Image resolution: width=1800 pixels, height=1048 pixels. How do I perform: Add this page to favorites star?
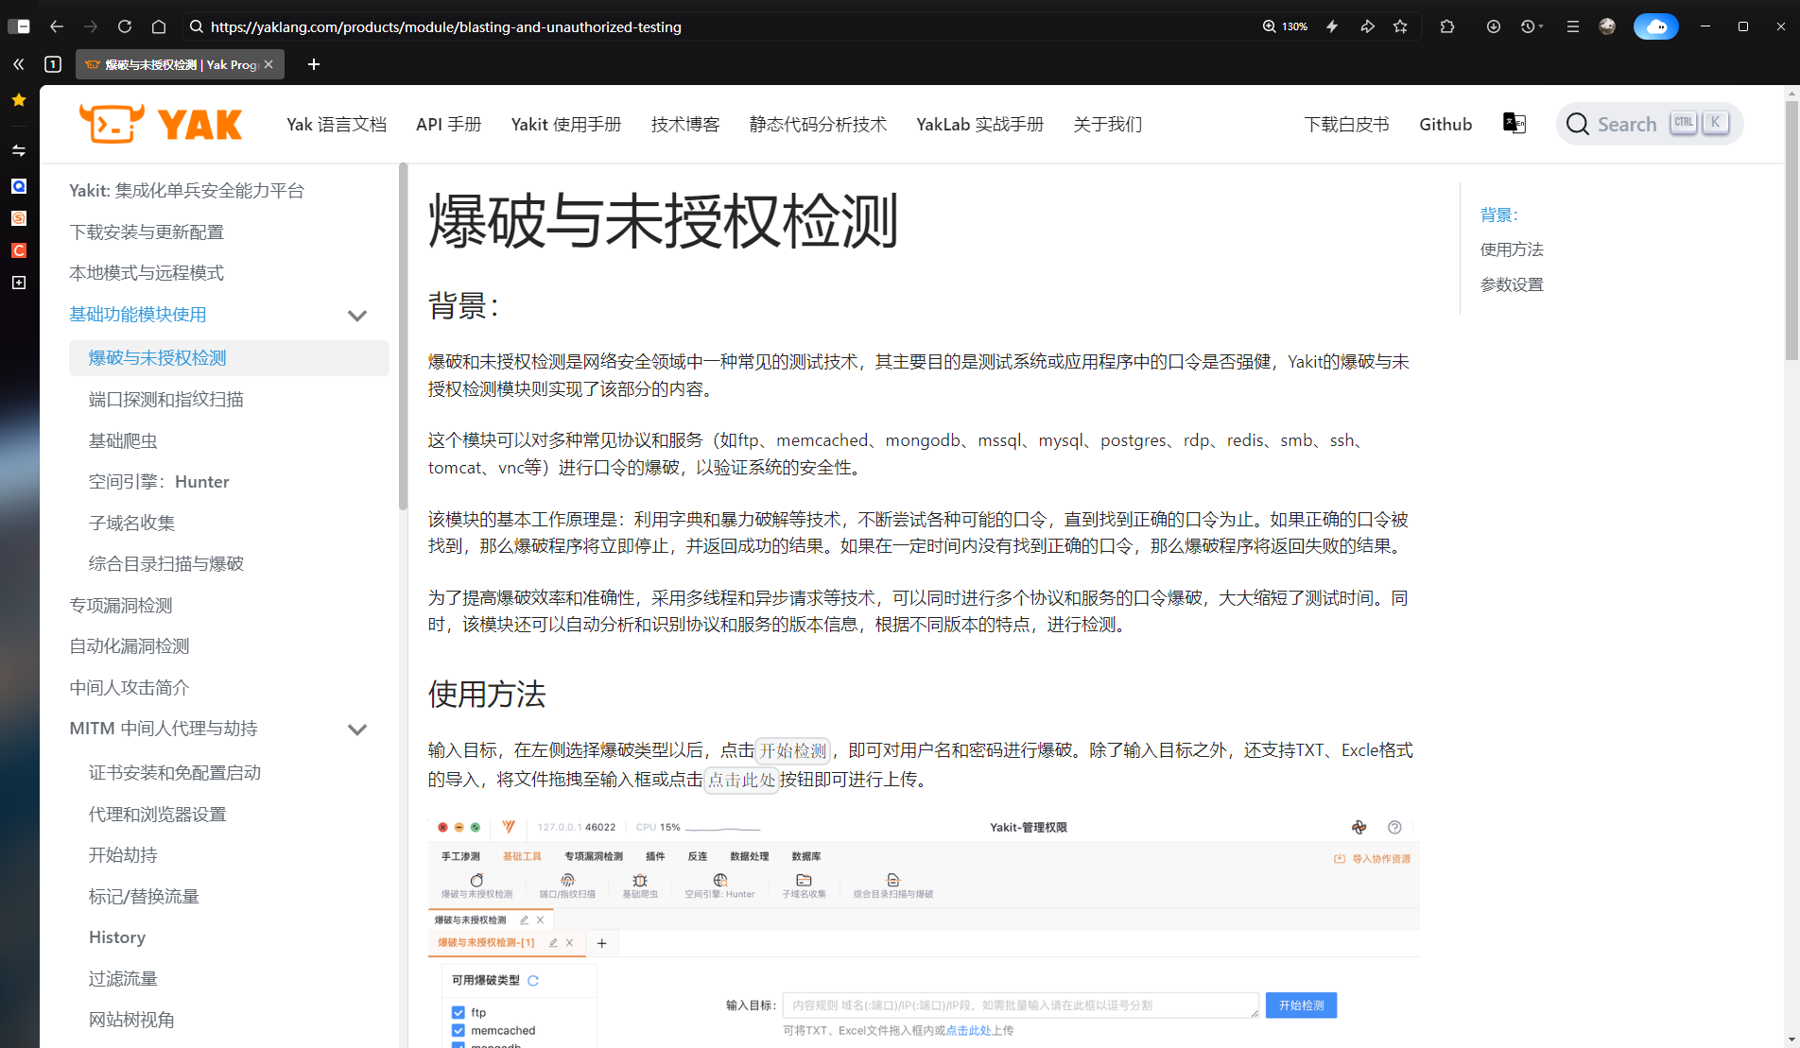point(1400,26)
